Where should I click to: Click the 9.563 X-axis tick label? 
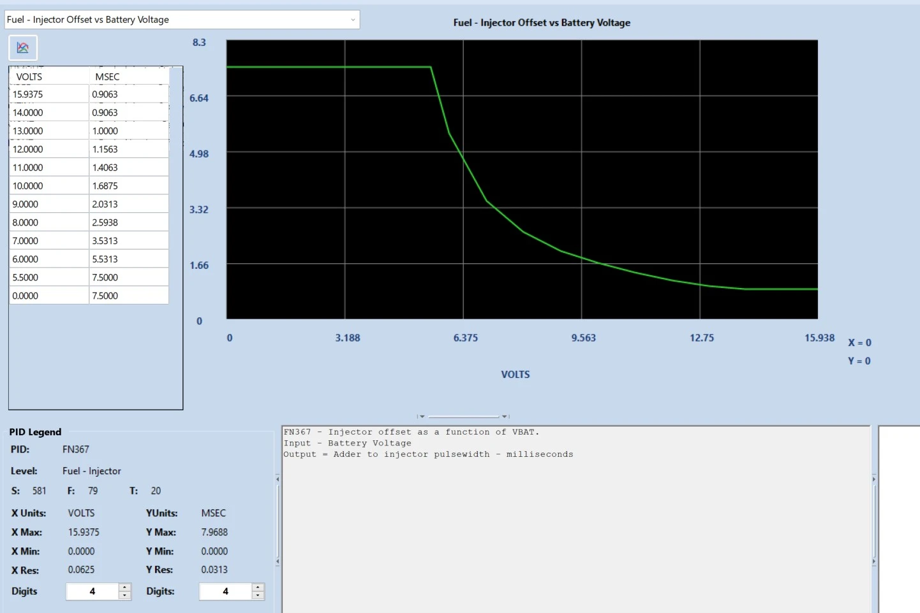(x=584, y=338)
